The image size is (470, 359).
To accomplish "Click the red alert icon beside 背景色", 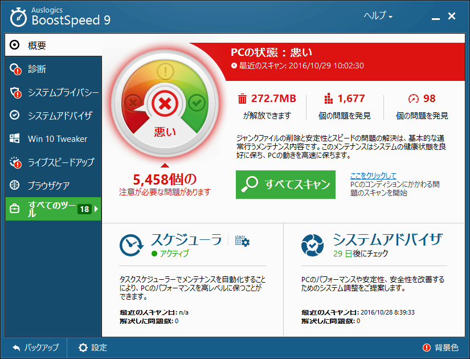I will (x=427, y=347).
